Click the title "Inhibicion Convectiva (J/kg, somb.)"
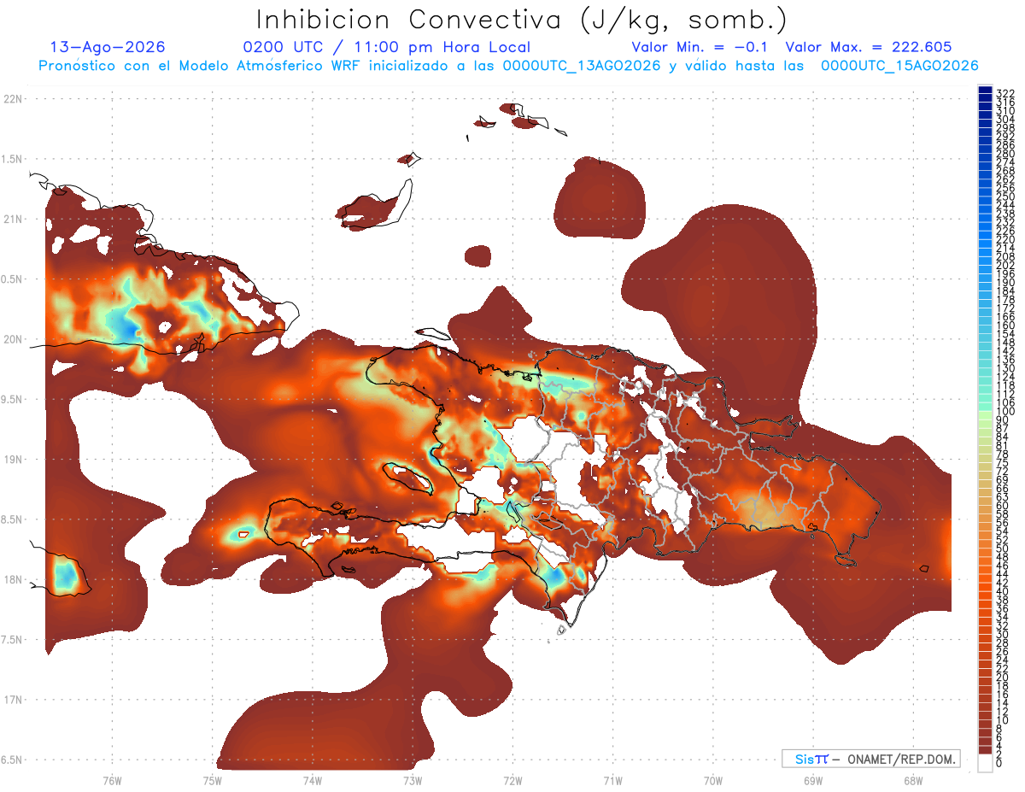Viewport: 1025px width, 792px height. 523,21
